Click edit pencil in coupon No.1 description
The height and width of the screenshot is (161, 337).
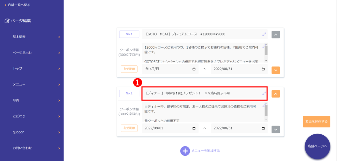[x=264, y=46]
